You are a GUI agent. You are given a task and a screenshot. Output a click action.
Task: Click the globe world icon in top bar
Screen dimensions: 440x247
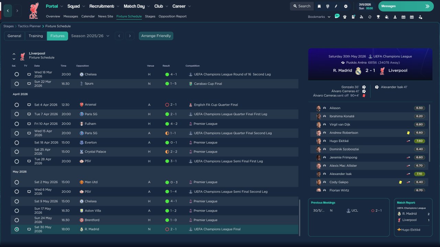(328, 6)
